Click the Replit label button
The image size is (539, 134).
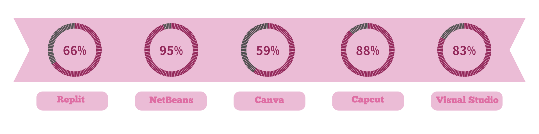(72, 101)
